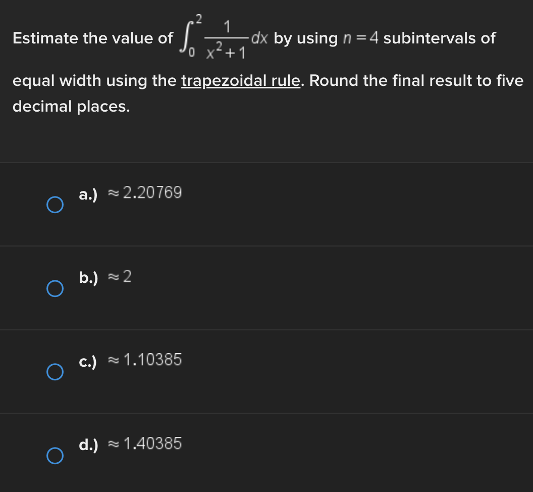
Task: Click the underlined trapezoidal rule link
Action: click(x=240, y=80)
